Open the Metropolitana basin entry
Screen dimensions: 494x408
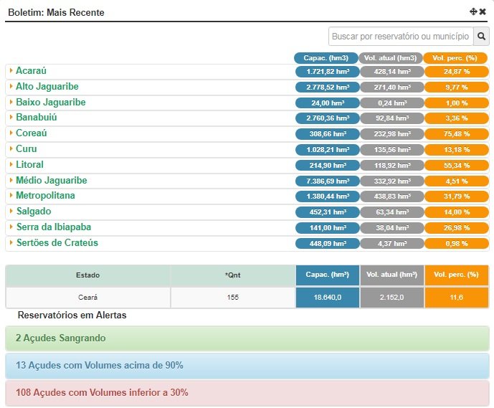[45, 196]
